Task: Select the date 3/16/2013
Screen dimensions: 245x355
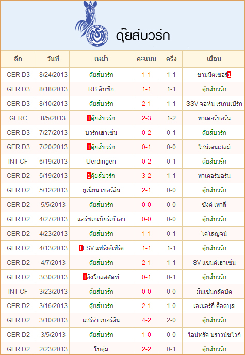Action: click(54, 306)
